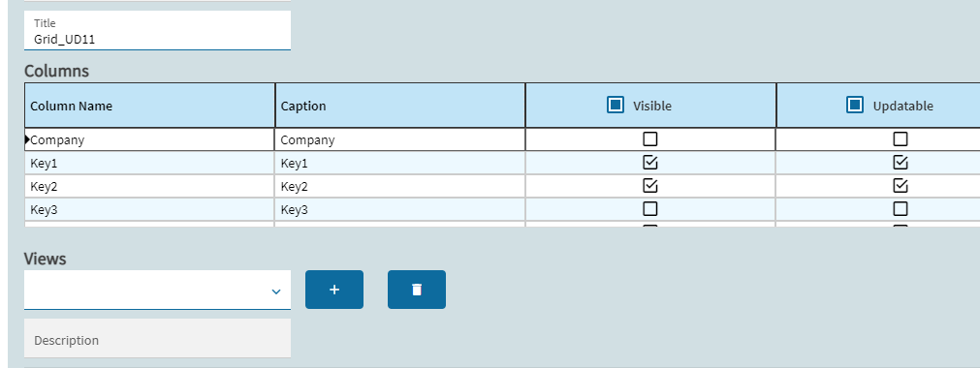The width and height of the screenshot is (980, 368).
Task: Click the trash icon to delete view
Action: tap(416, 290)
